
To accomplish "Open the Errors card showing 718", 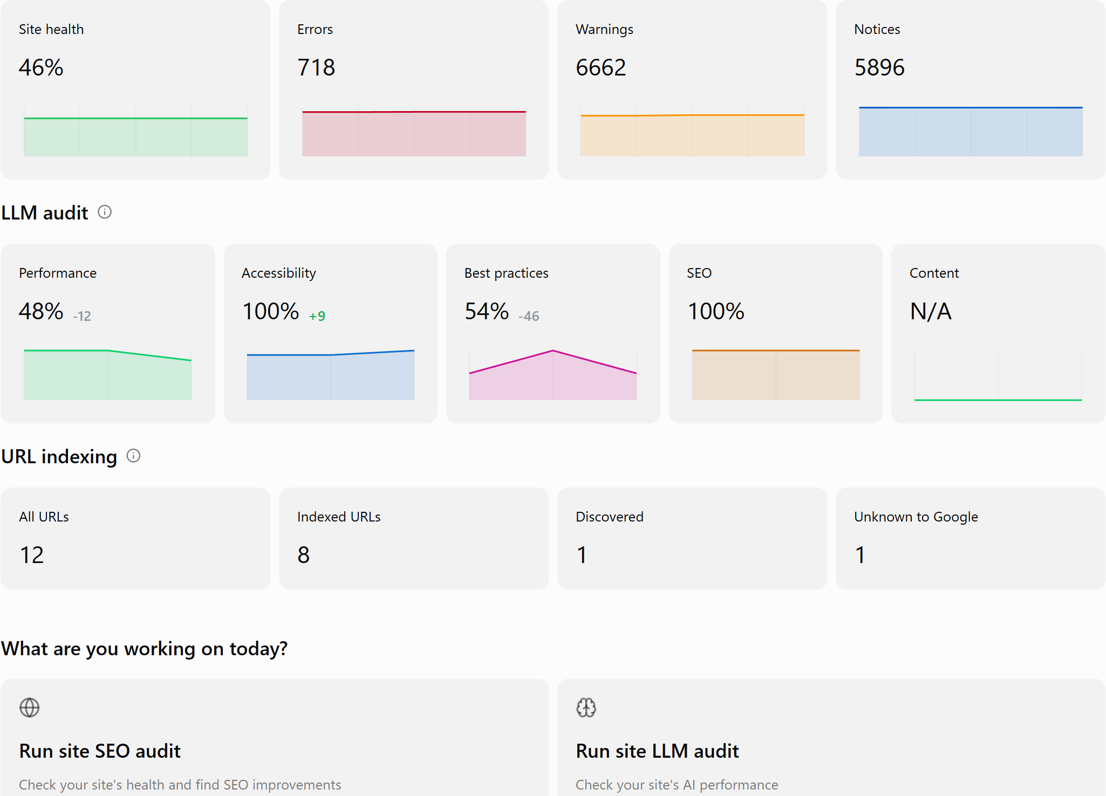I will pos(414,90).
